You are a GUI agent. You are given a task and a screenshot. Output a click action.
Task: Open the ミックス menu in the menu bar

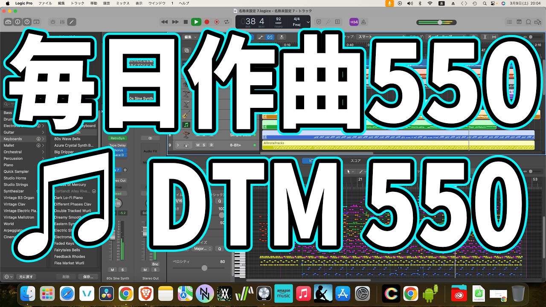pyautogui.click(x=122, y=3)
